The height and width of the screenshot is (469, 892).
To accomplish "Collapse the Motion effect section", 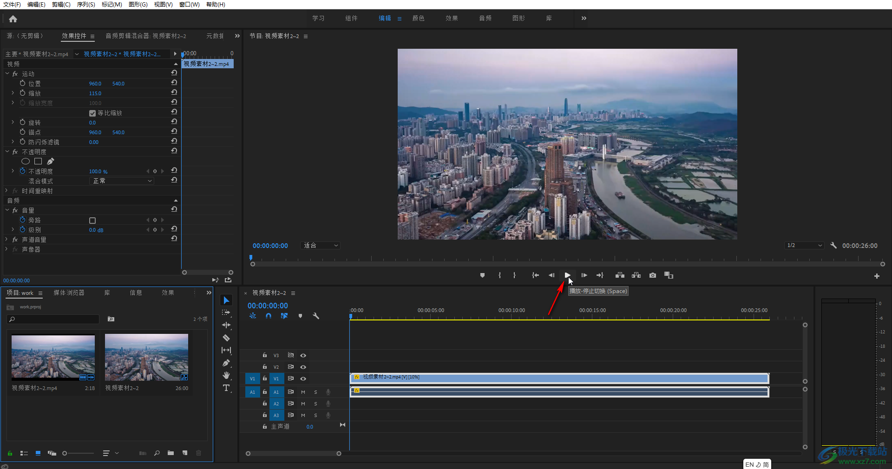I will [x=7, y=73].
